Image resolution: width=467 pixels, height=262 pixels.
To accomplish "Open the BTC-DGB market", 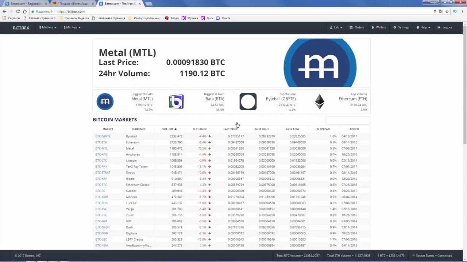I will 101,233.
